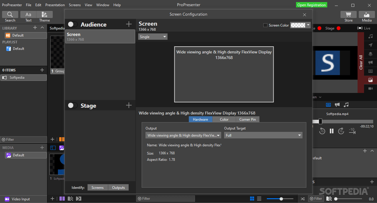377x203 pixels.
Task: Click the Media icon at top right
Action: pos(366,14)
